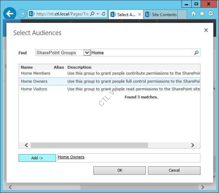Open Favorites star icon
This screenshot has width=219, height=193.
[202, 14]
